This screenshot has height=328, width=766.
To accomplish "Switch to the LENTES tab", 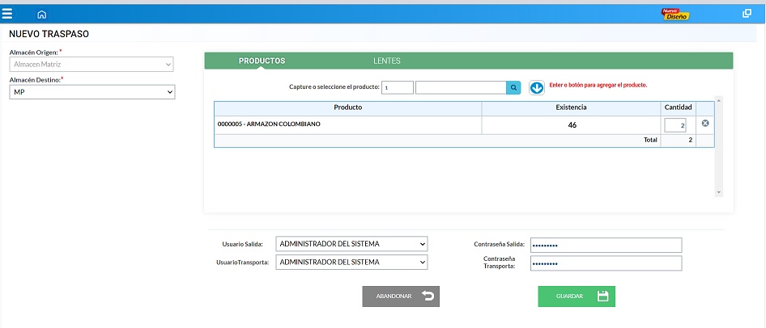I will pos(387,61).
